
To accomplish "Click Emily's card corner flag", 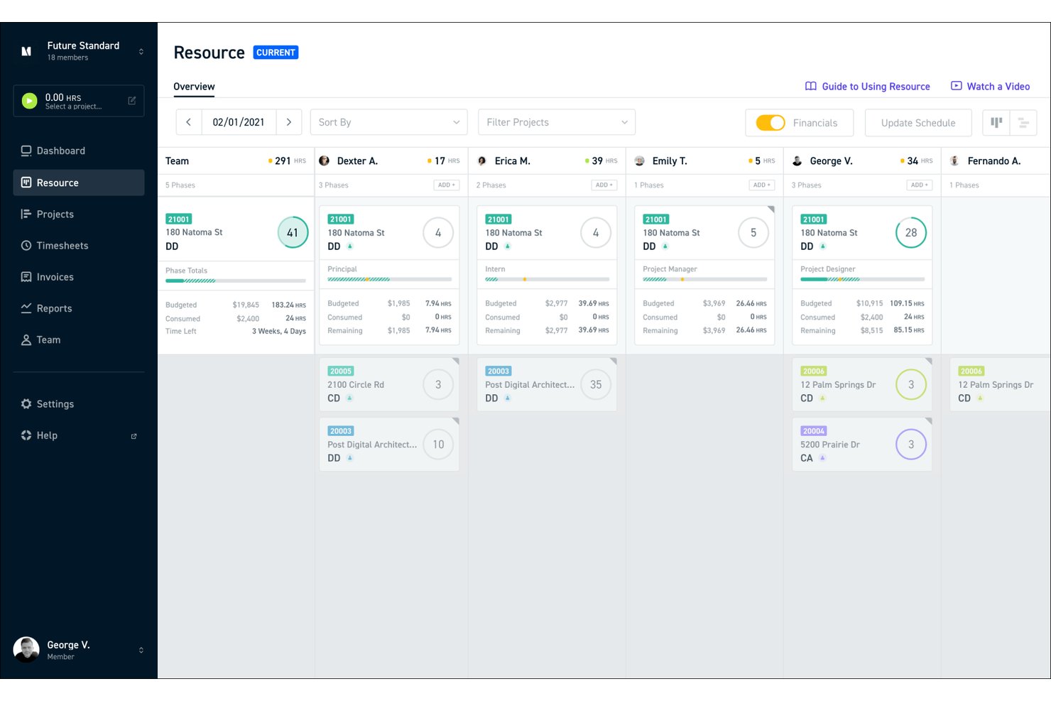I will tap(771, 209).
